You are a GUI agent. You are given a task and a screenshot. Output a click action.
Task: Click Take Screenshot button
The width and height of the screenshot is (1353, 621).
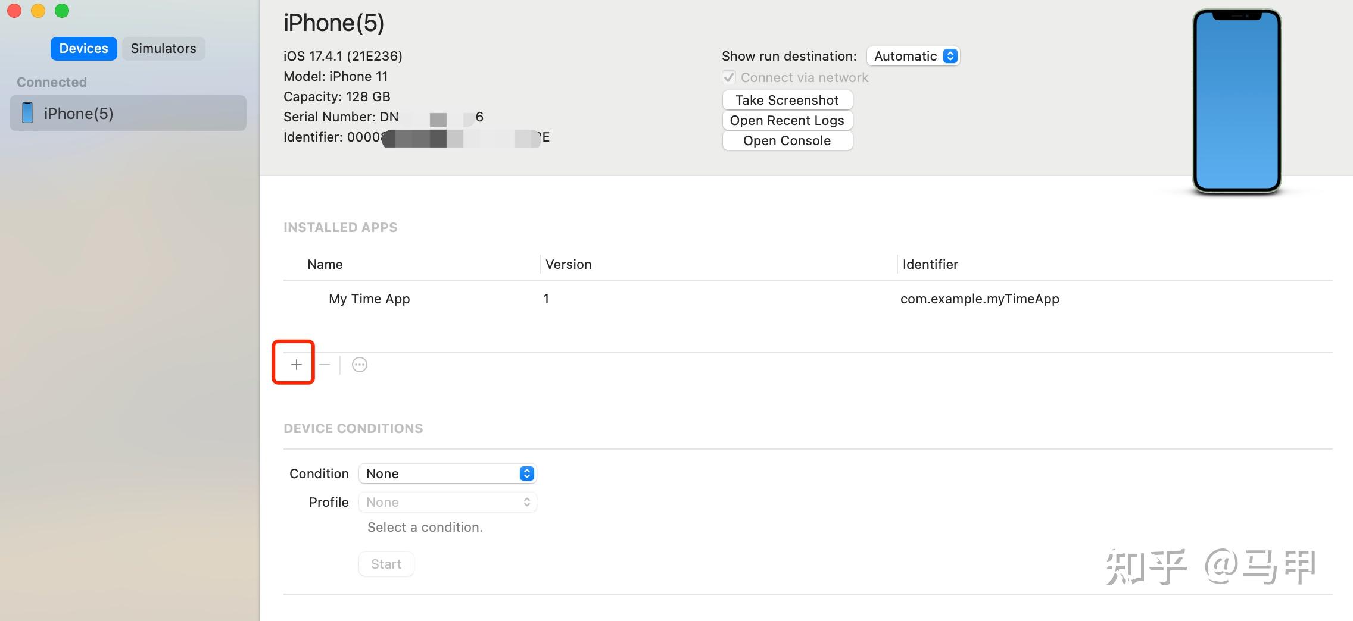click(x=787, y=100)
